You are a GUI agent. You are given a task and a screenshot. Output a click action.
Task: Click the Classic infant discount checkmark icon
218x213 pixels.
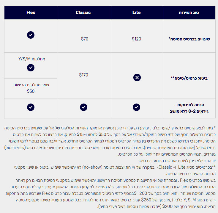click(x=83, y=107)
